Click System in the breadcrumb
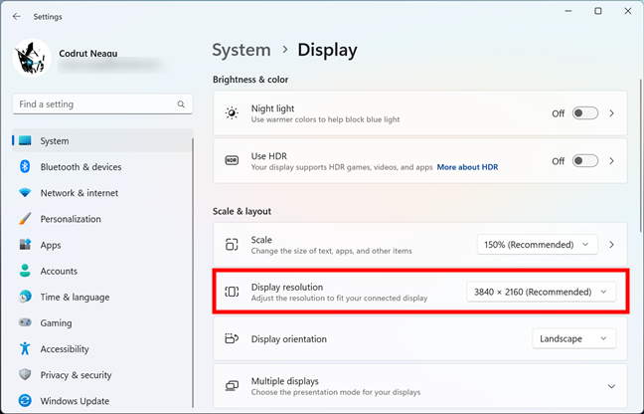The height and width of the screenshot is (414, 644). point(241,50)
